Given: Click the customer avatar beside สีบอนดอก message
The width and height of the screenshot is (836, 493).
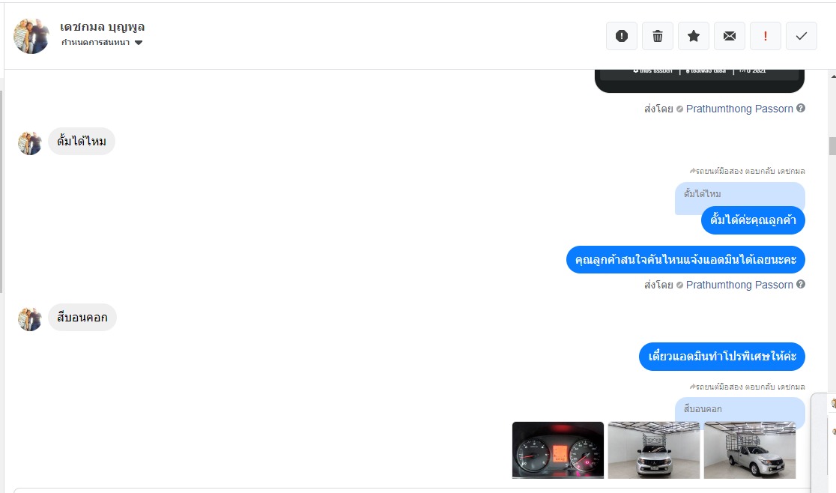Looking at the screenshot, I should pos(30,318).
